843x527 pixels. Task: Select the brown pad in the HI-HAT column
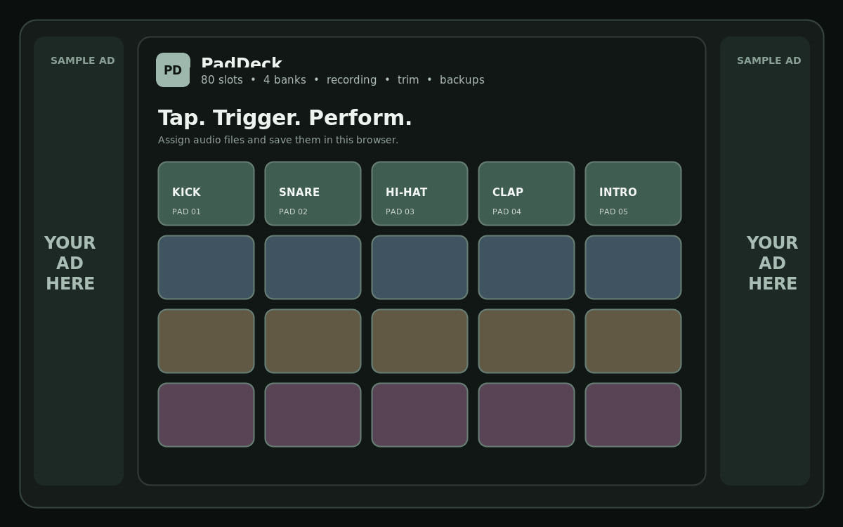(x=419, y=341)
